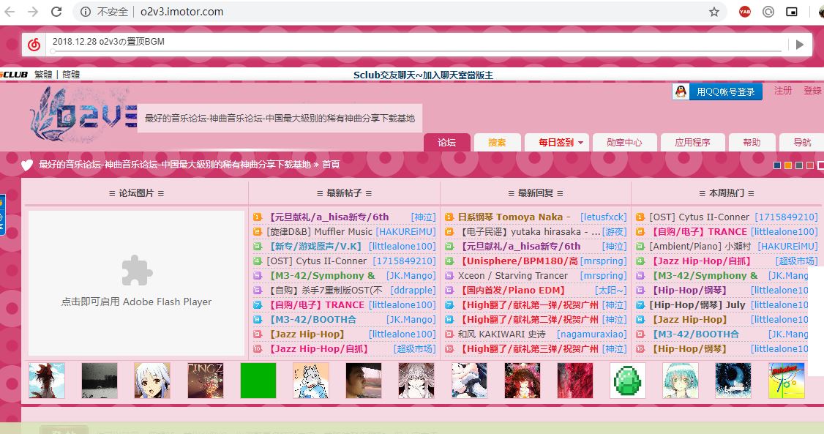Open the 电子民谣 yutaka hirasaka post
Screen dimensions: 824x434
pos(530,232)
